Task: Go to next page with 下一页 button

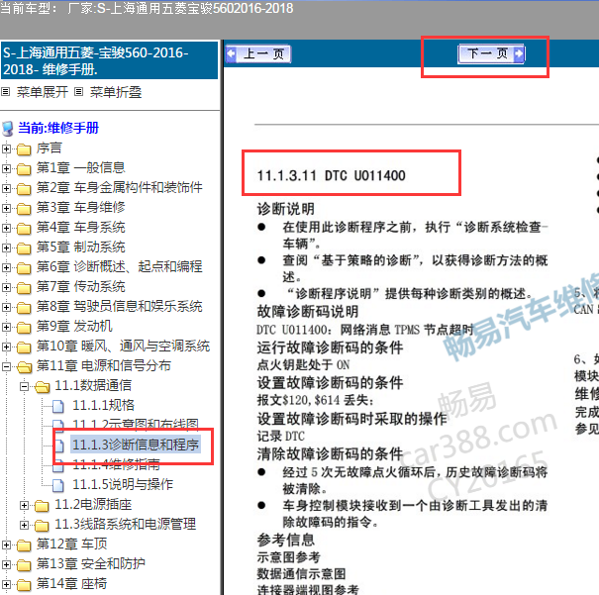Action: point(491,53)
